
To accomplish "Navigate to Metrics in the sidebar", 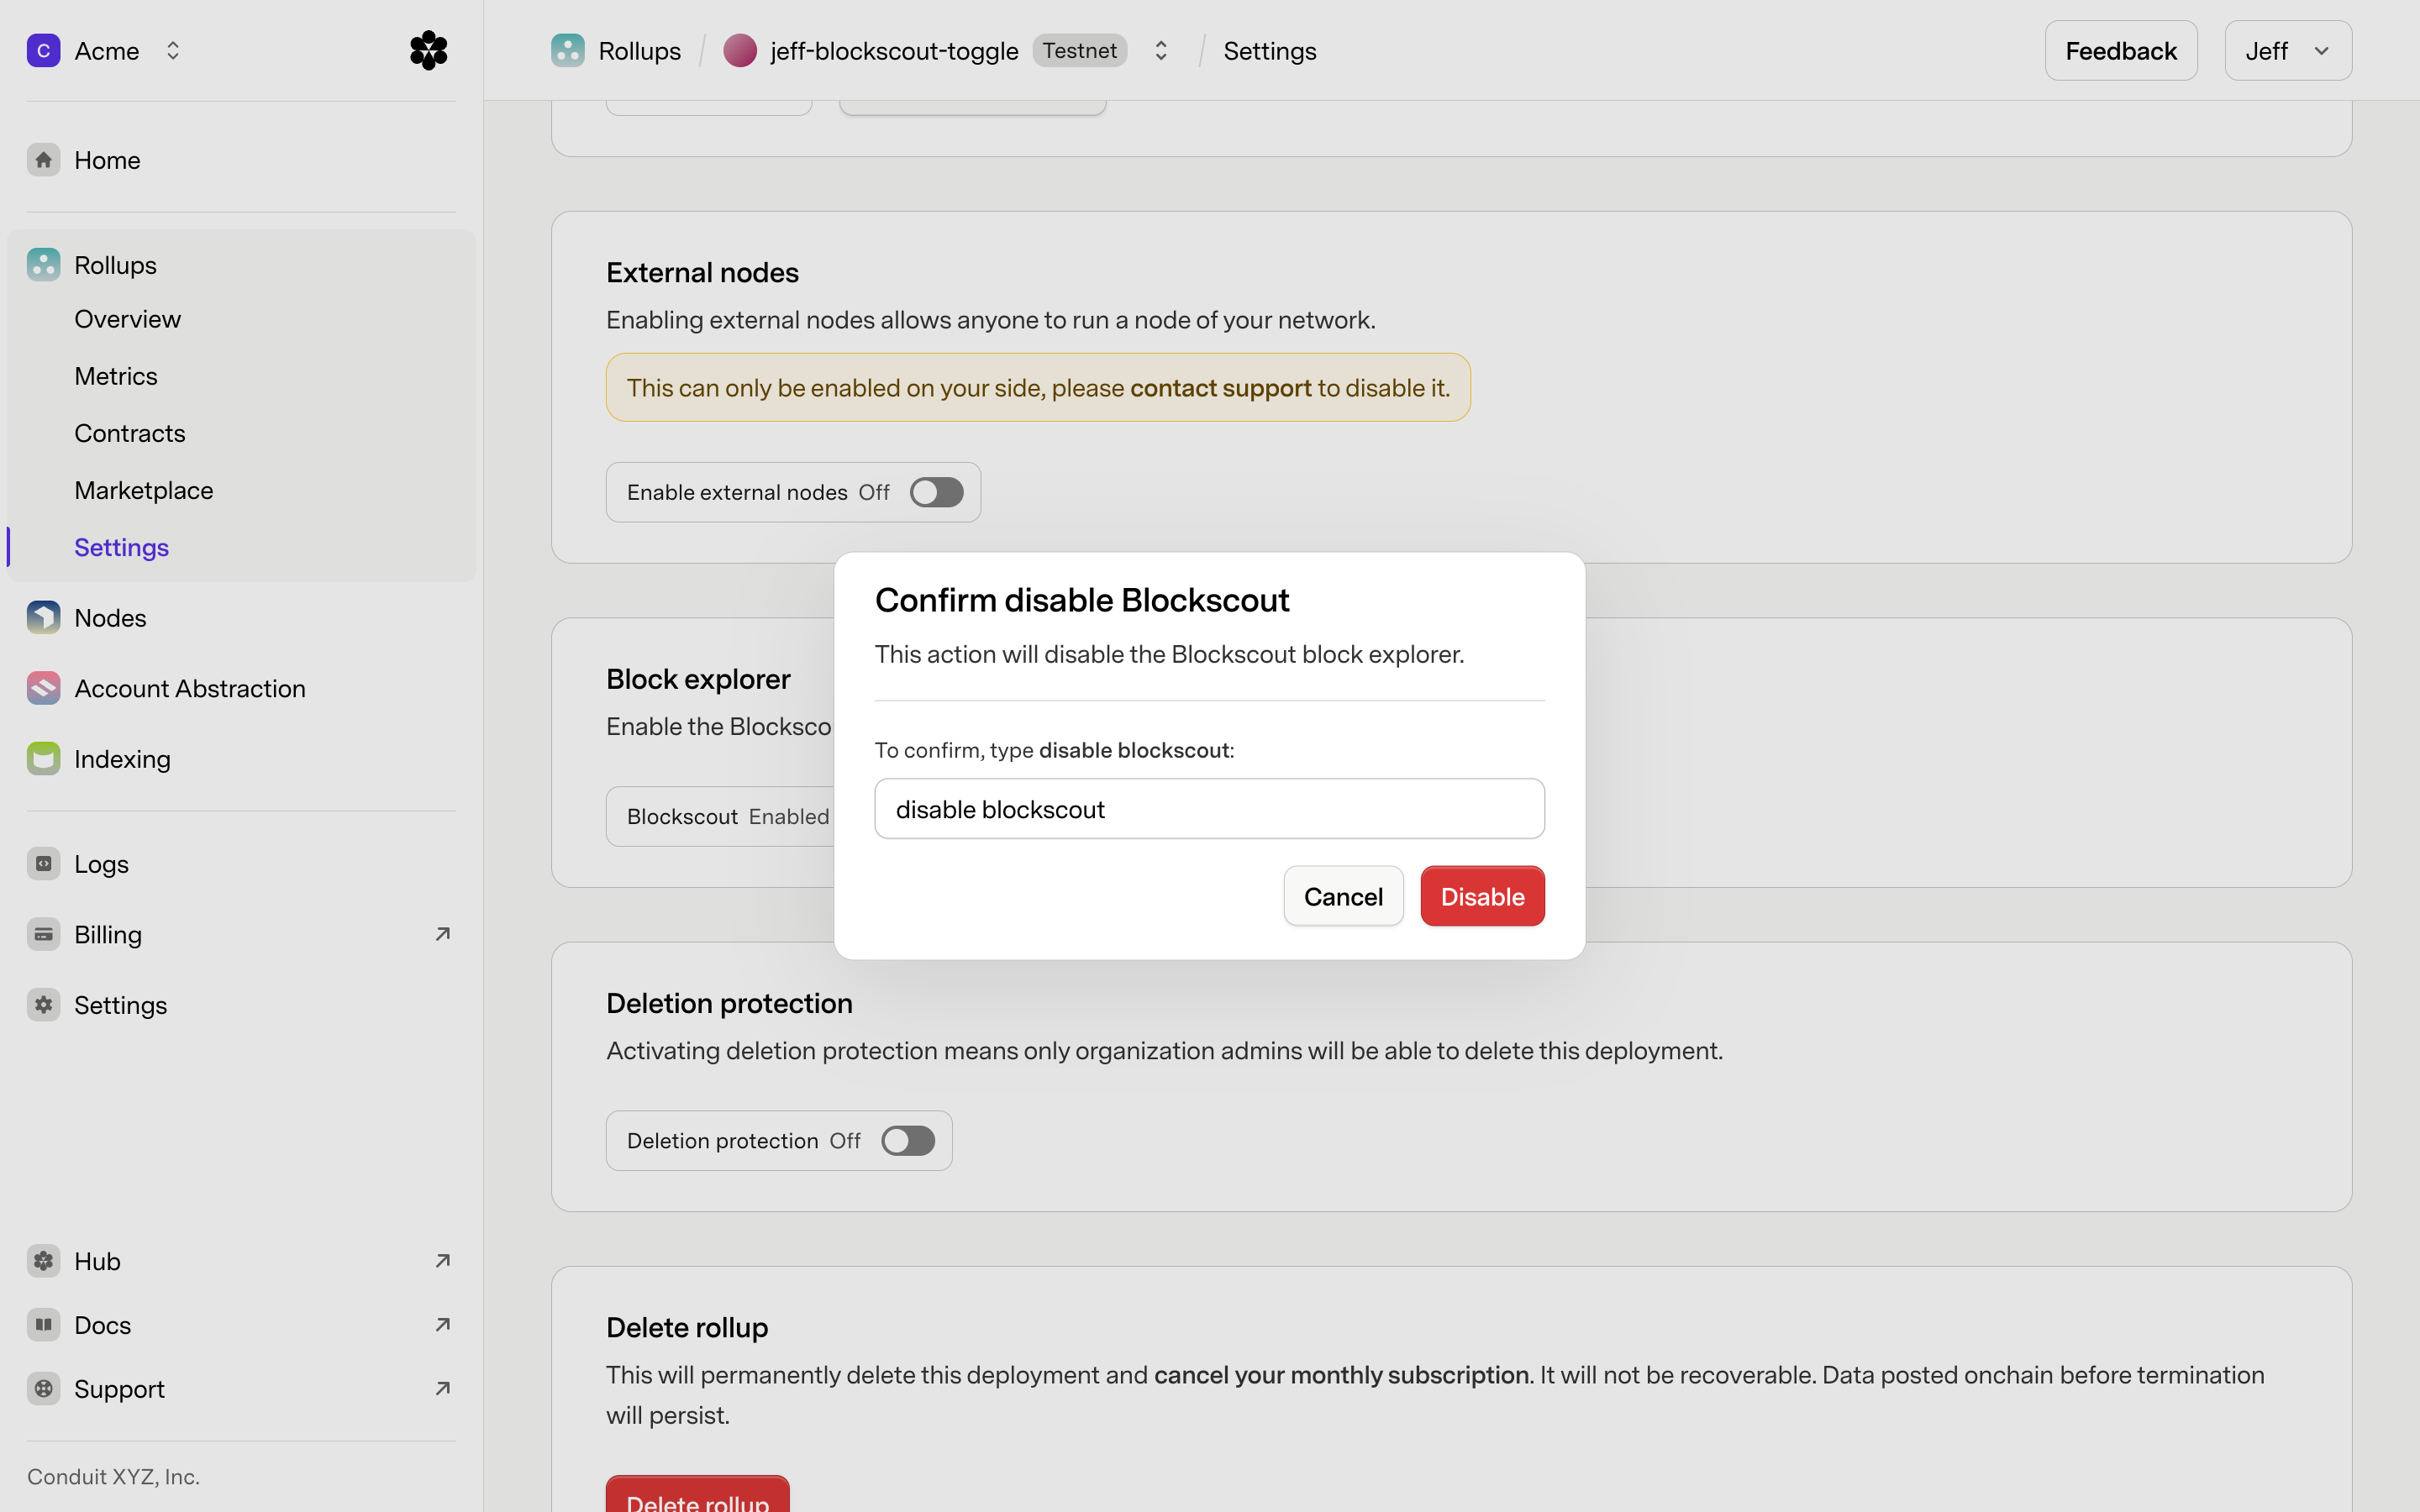I will [x=116, y=376].
